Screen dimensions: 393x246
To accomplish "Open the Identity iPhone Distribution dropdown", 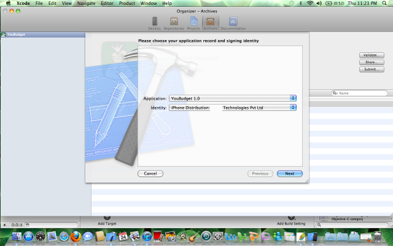I will pos(233,108).
